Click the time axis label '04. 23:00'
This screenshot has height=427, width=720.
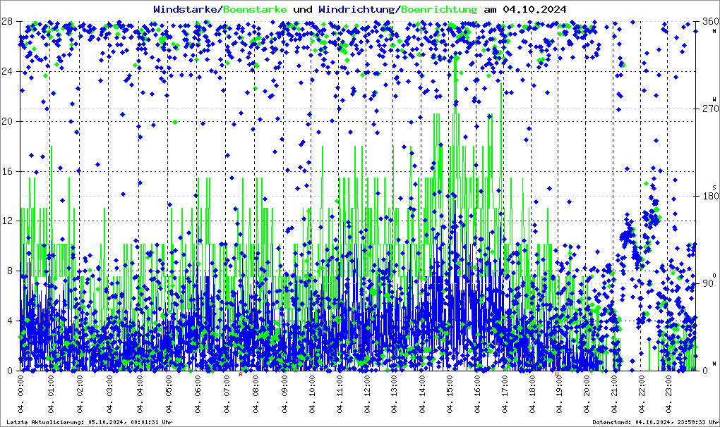pos(669,394)
